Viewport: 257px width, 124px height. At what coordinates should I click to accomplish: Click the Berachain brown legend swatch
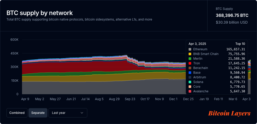click(190, 68)
